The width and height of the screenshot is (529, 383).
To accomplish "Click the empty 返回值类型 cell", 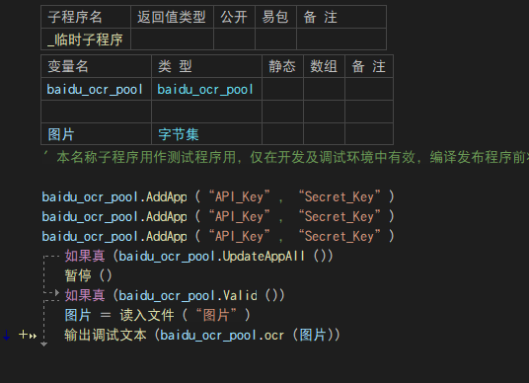I will click(x=172, y=39).
